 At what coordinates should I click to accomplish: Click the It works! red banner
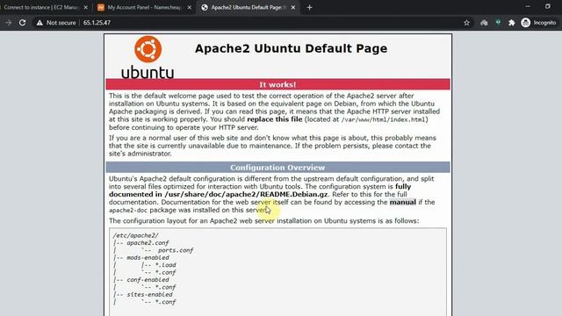277,84
